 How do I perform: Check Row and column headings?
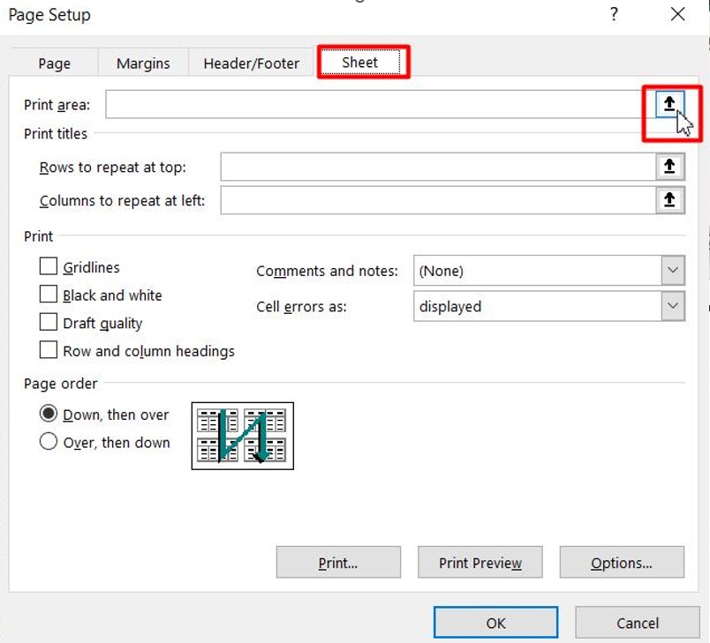[49, 350]
